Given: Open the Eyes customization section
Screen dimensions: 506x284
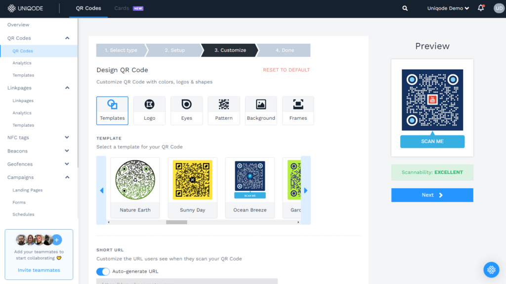Looking at the screenshot, I should click(186, 109).
